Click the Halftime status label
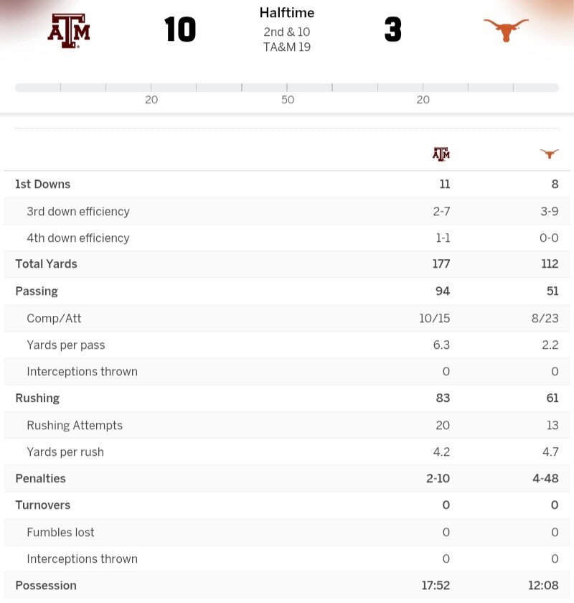 (x=287, y=13)
